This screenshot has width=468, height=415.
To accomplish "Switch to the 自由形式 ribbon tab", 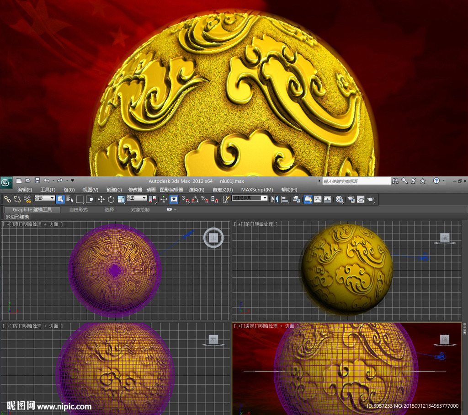I will coord(78,210).
